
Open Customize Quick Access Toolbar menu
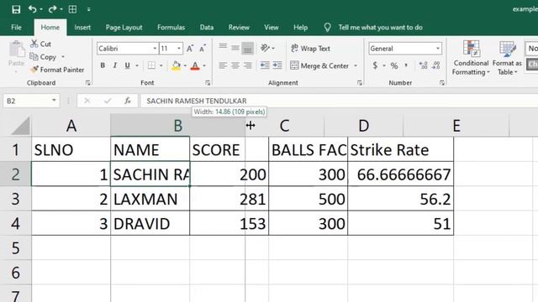click(88, 9)
